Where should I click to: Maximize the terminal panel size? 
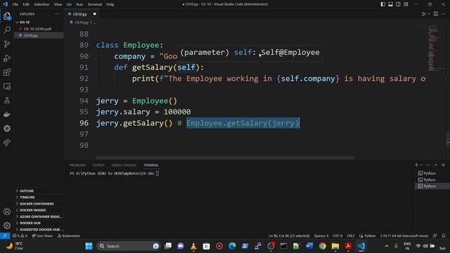[x=436, y=165]
